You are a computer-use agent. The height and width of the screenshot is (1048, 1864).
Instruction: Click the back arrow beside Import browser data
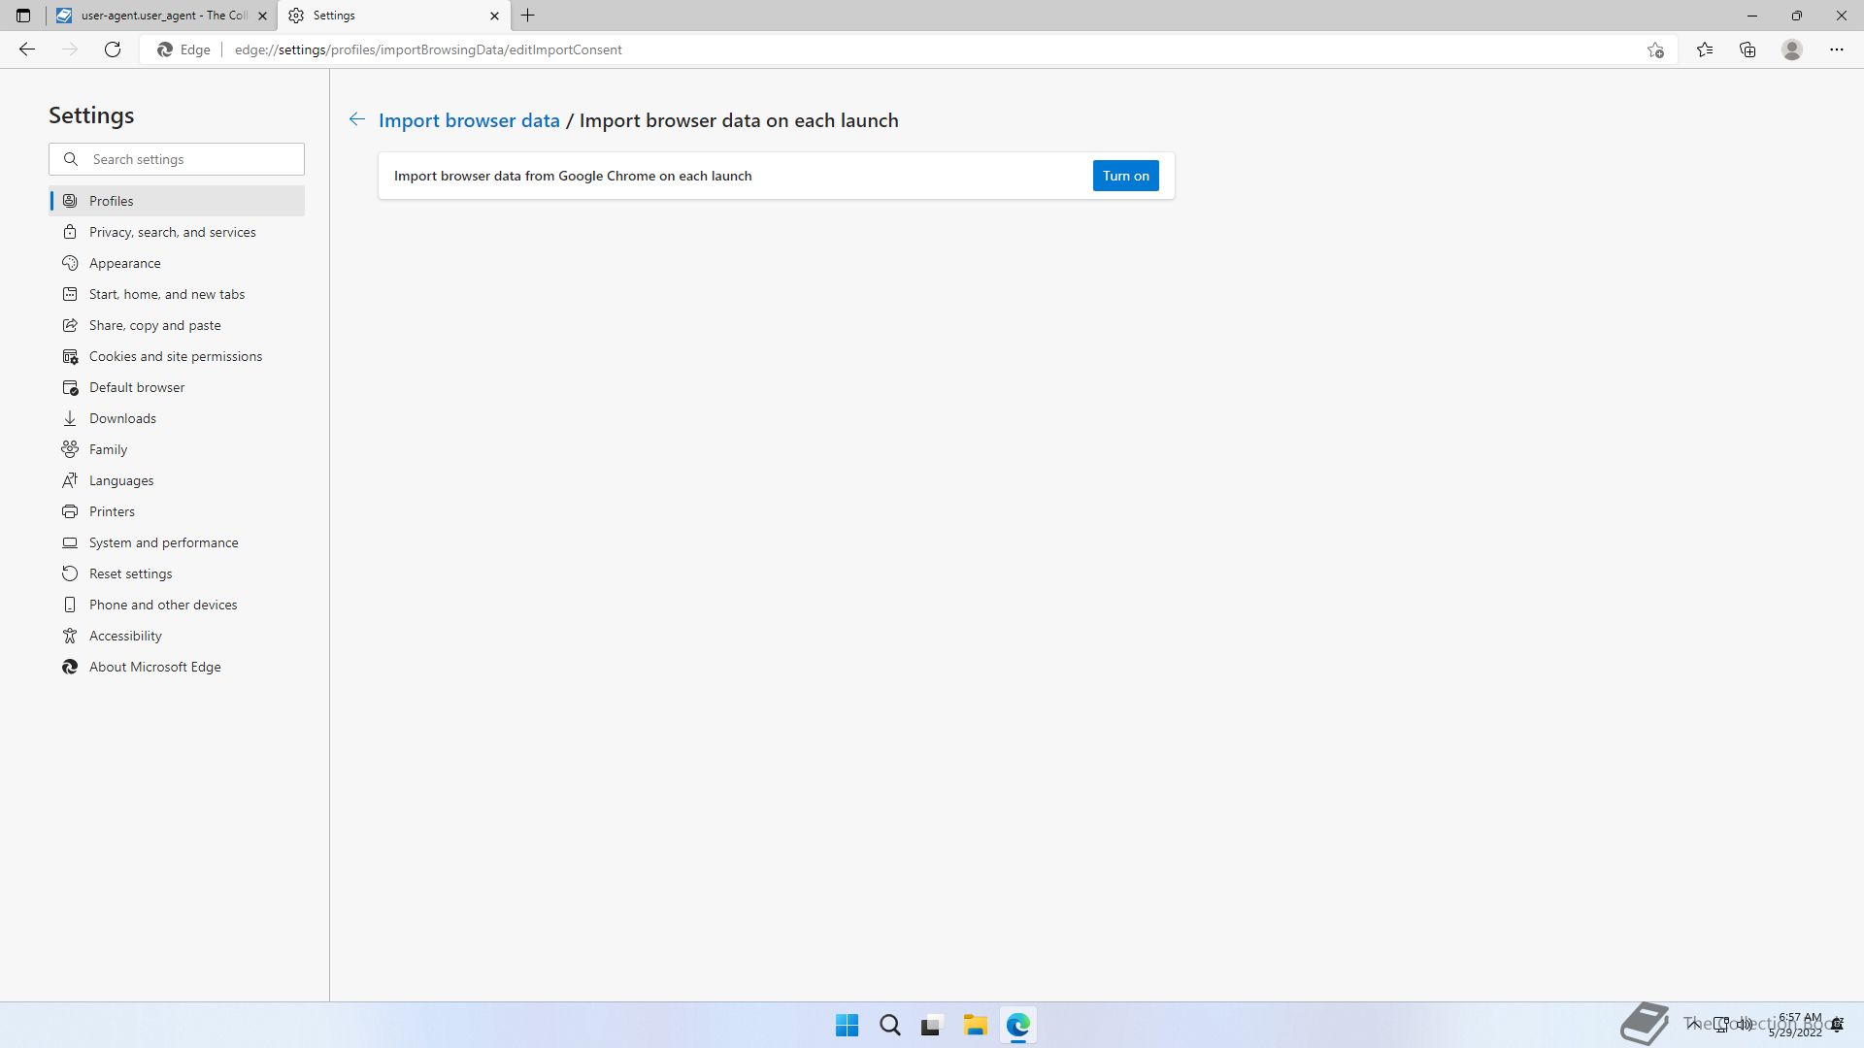pyautogui.click(x=357, y=119)
